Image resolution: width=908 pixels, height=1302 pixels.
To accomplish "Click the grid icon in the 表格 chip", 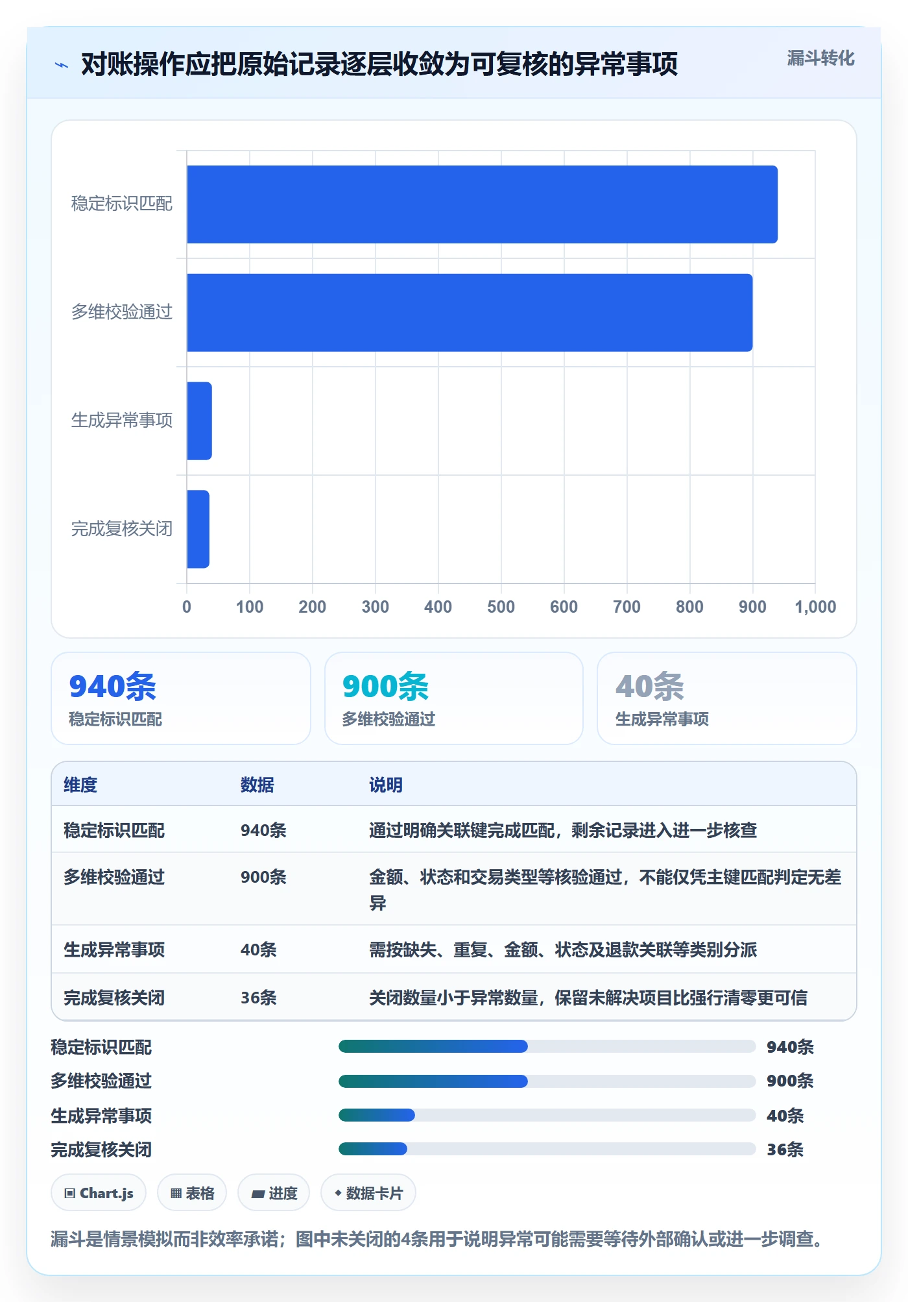I will (176, 1193).
